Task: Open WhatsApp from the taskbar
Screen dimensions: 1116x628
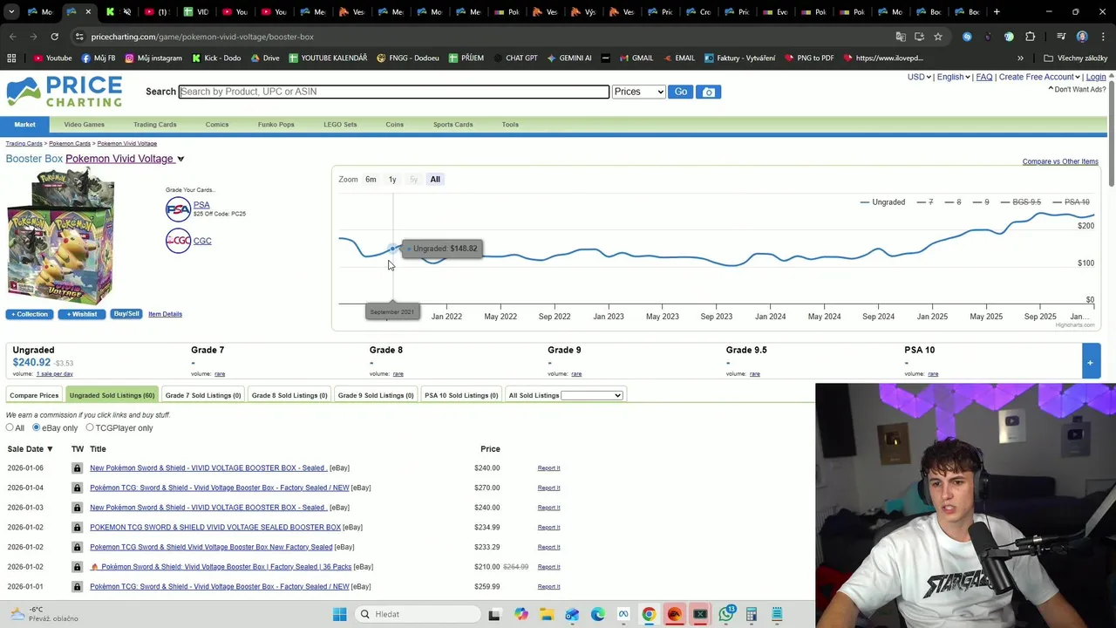Action: (726, 614)
